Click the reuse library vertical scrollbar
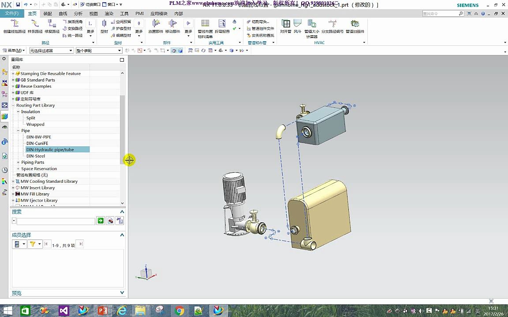Screen dimensions: 508x317 click(x=122, y=129)
